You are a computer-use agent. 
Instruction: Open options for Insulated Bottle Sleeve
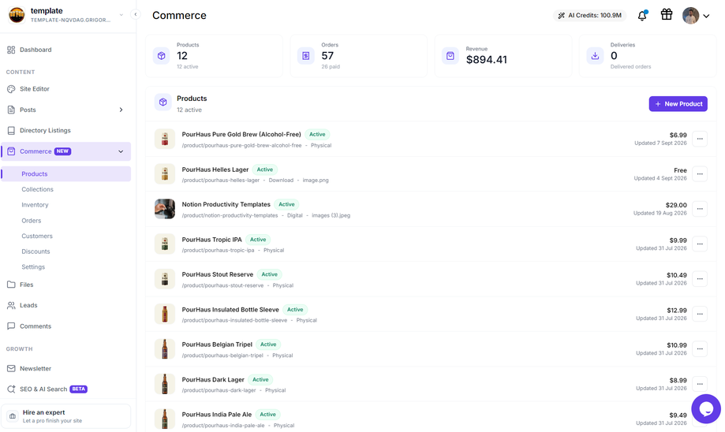[700, 314]
